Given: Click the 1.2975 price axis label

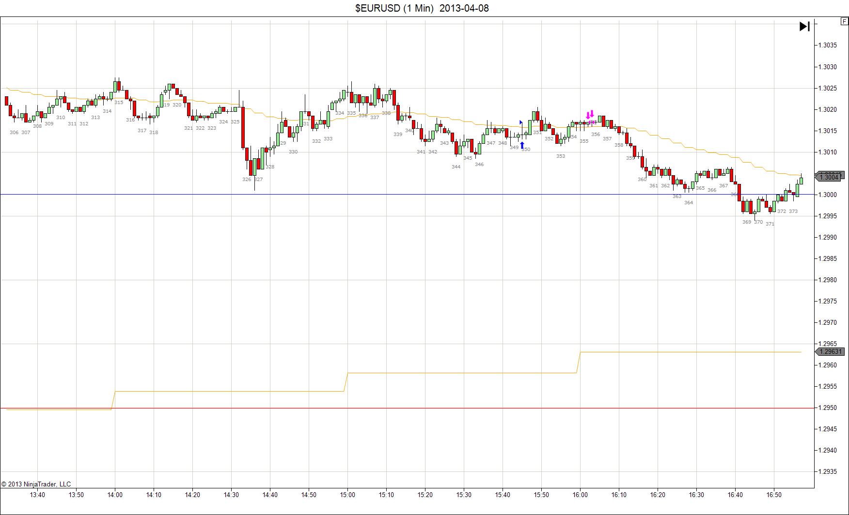Looking at the screenshot, I should (828, 301).
